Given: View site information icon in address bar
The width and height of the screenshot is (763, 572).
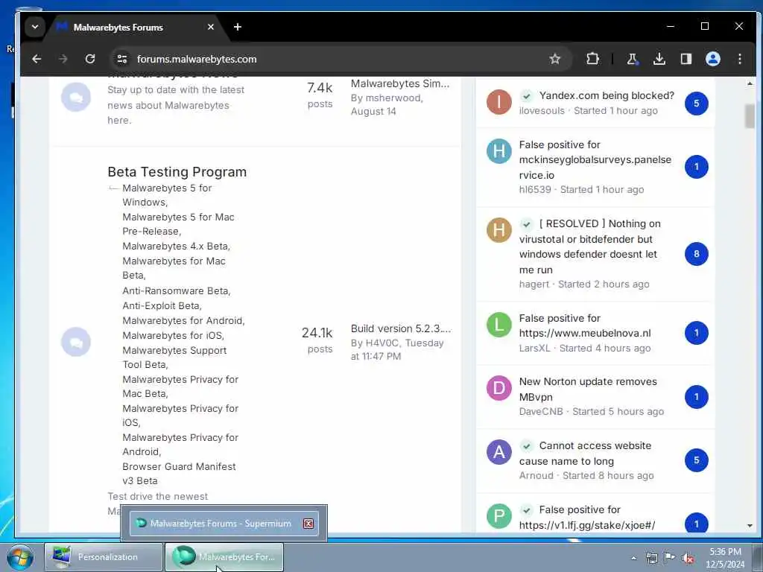Looking at the screenshot, I should [x=122, y=59].
